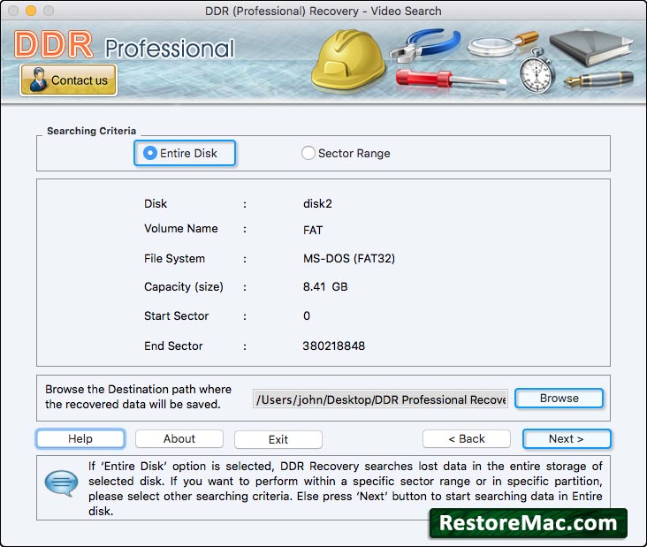The height and width of the screenshot is (547, 647).
Task: Click the speech bubble info icon
Action: coord(61,482)
